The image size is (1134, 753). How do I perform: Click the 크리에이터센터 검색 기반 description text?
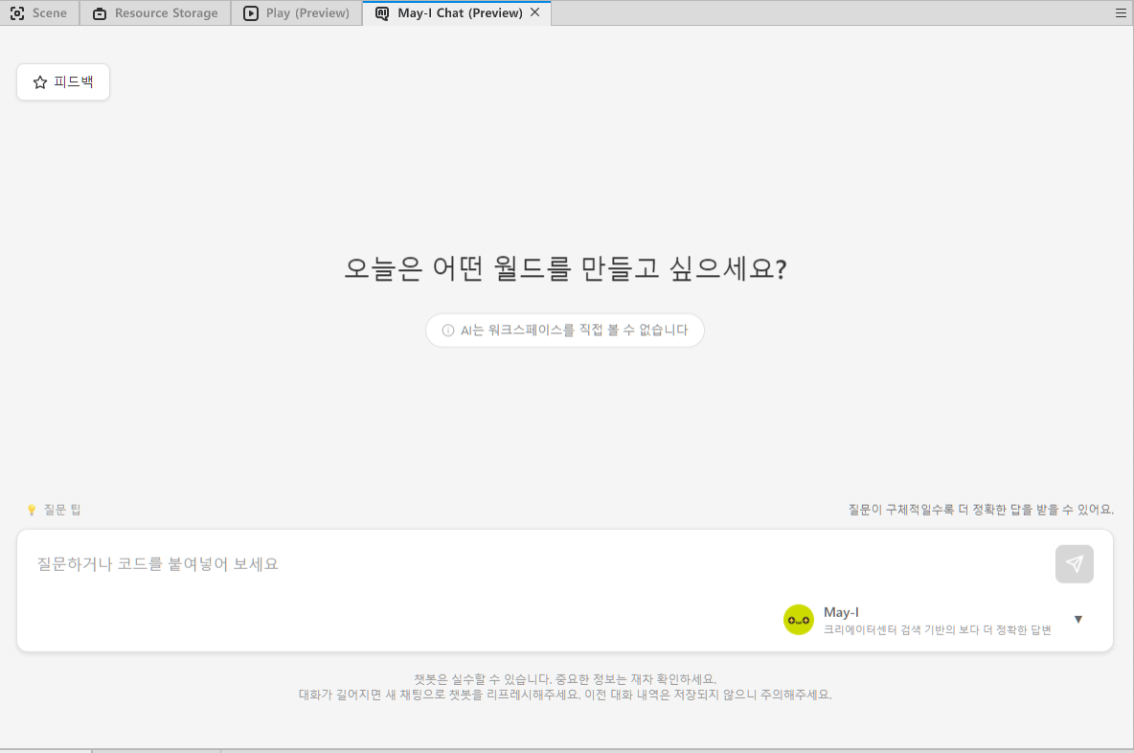[938, 630]
